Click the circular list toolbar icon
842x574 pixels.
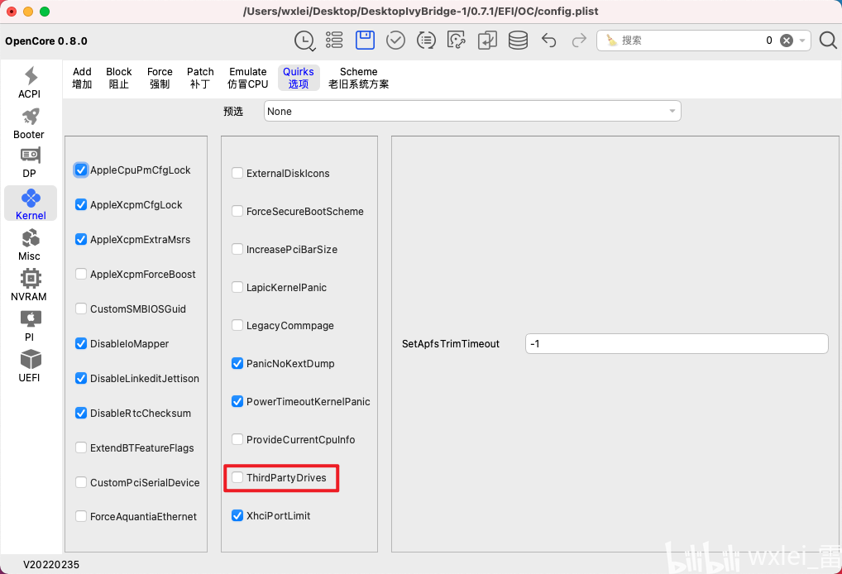(426, 41)
